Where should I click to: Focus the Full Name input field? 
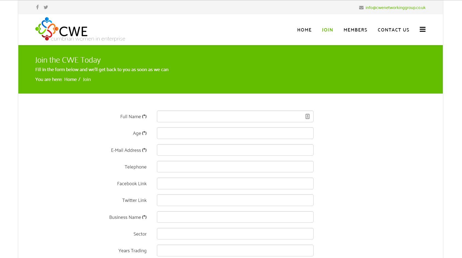point(230,117)
